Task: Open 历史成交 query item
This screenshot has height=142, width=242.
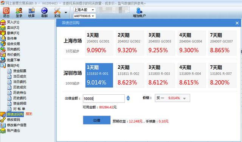Action: point(20,87)
